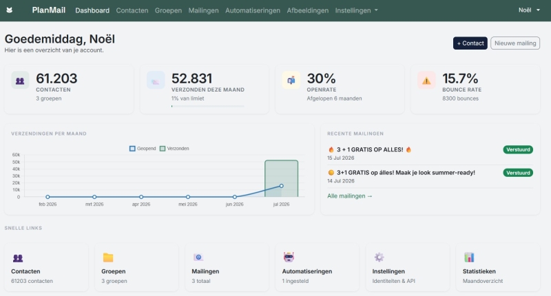Image resolution: width=551 pixels, height=296 pixels.
Task: Click the mailbox icon beside Openrate
Action: point(291,81)
